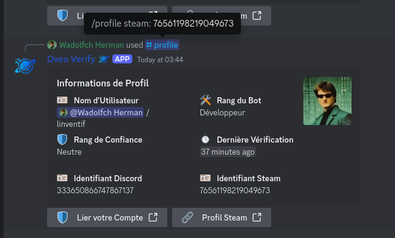Open the embed profile picture thumbnail
Viewport: 395px width, 238px height.
(327, 101)
